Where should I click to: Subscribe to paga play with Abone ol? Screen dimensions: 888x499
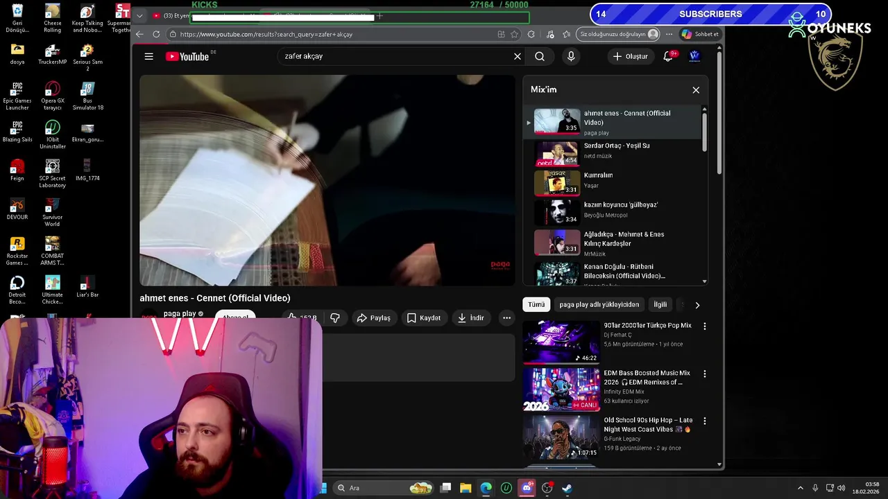click(x=235, y=317)
